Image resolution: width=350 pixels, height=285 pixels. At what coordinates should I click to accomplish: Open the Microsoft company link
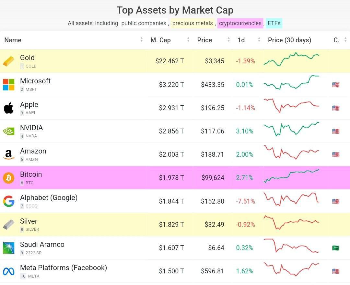click(x=35, y=81)
